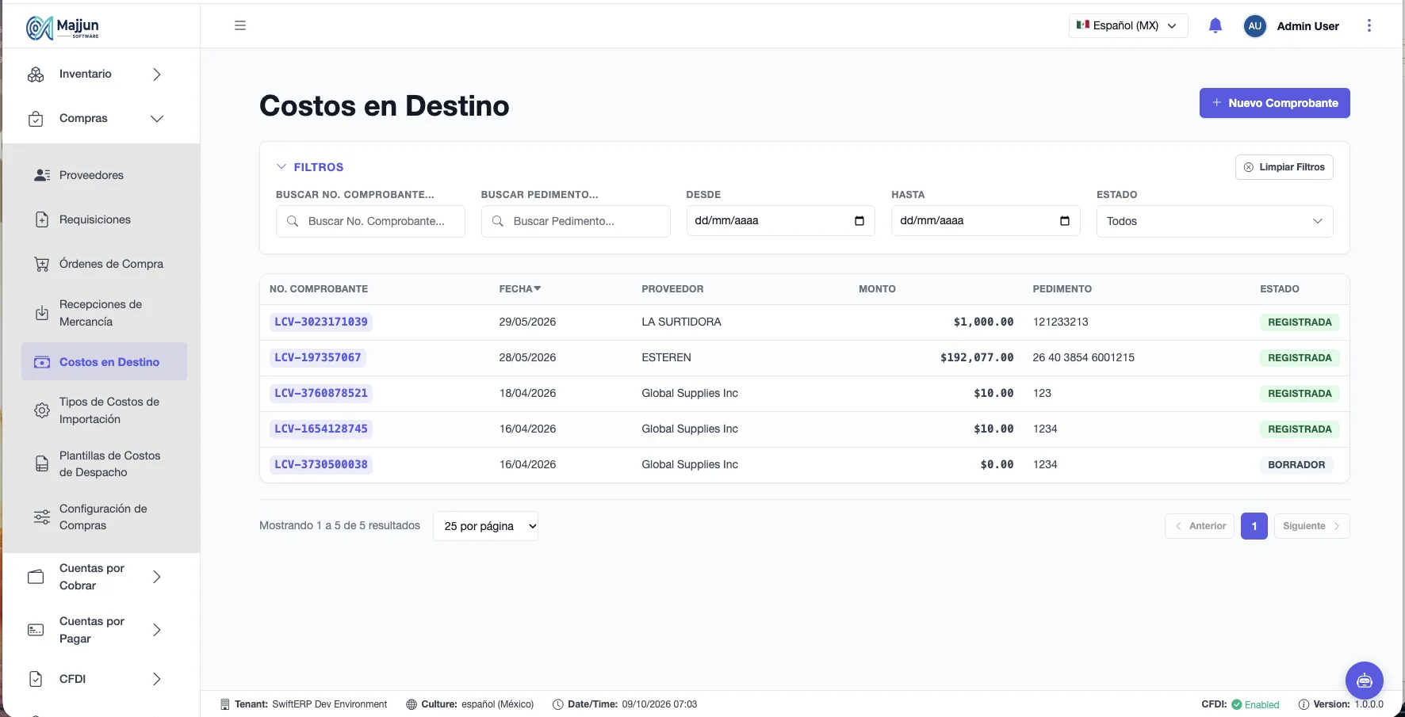The width and height of the screenshot is (1405, 717).
Task: Open voucher LCV-3023171039
Action: coord(321,322)
